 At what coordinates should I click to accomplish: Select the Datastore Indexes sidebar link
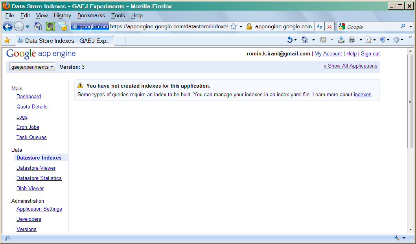39,158
